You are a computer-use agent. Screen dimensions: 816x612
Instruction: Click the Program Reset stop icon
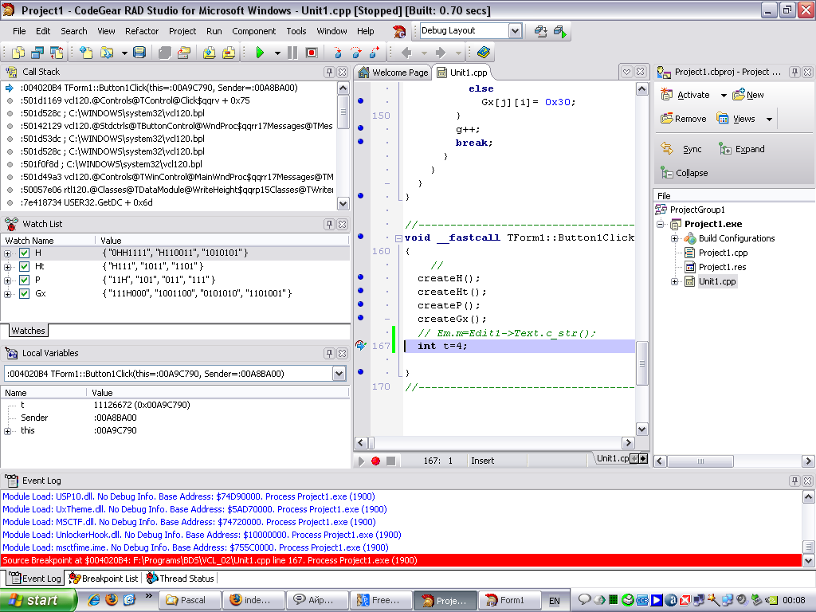tap(312, 53)
